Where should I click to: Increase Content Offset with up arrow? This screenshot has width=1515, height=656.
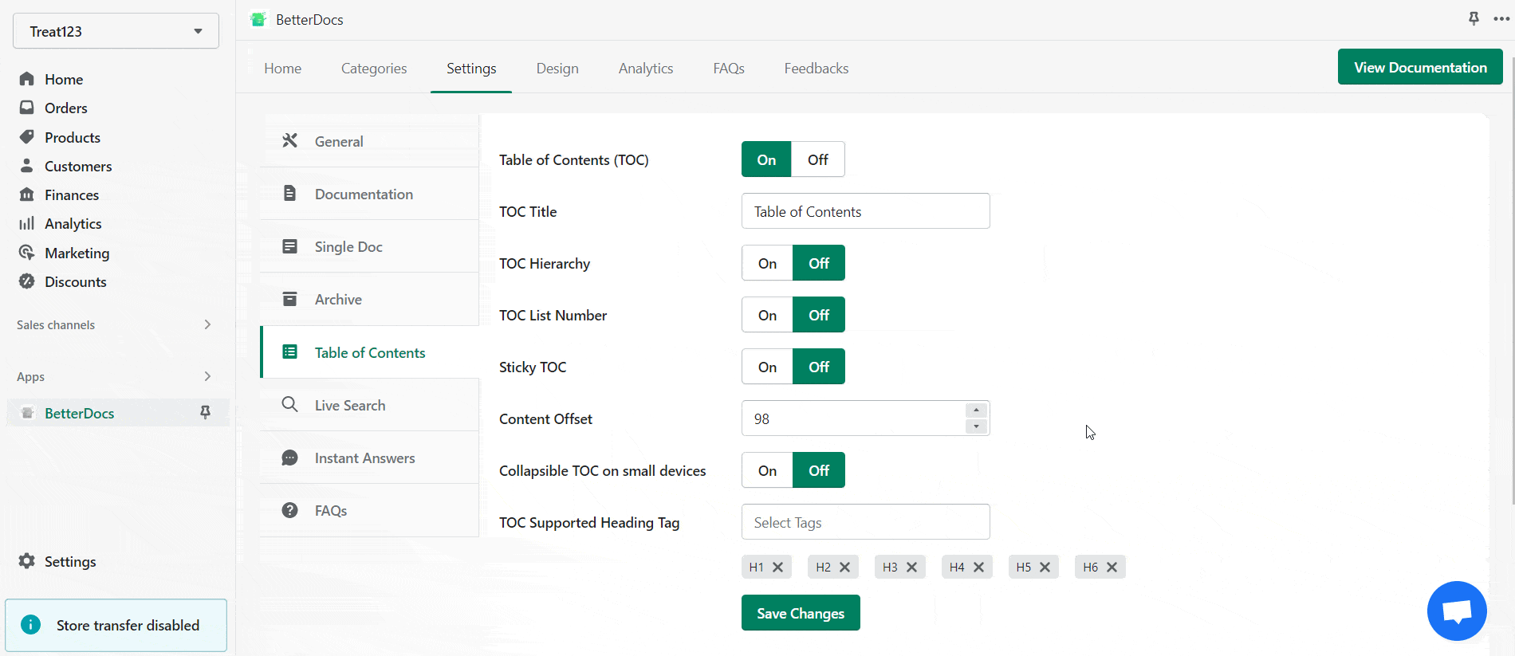pos(976,410)
